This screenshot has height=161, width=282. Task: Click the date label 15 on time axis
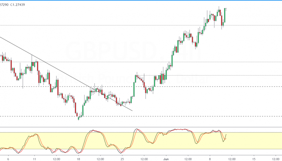(x=254, y=159)
